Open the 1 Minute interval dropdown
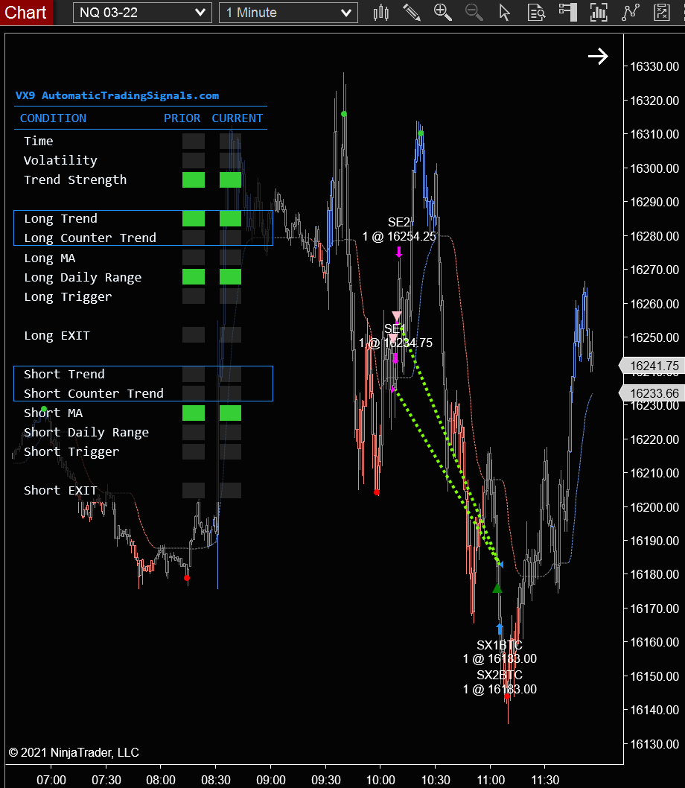 (287, 12)
